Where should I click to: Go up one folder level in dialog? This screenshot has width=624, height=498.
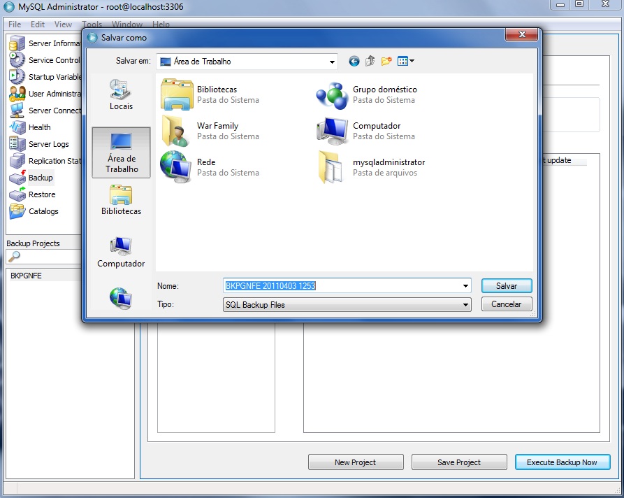(x=370, y=61)
